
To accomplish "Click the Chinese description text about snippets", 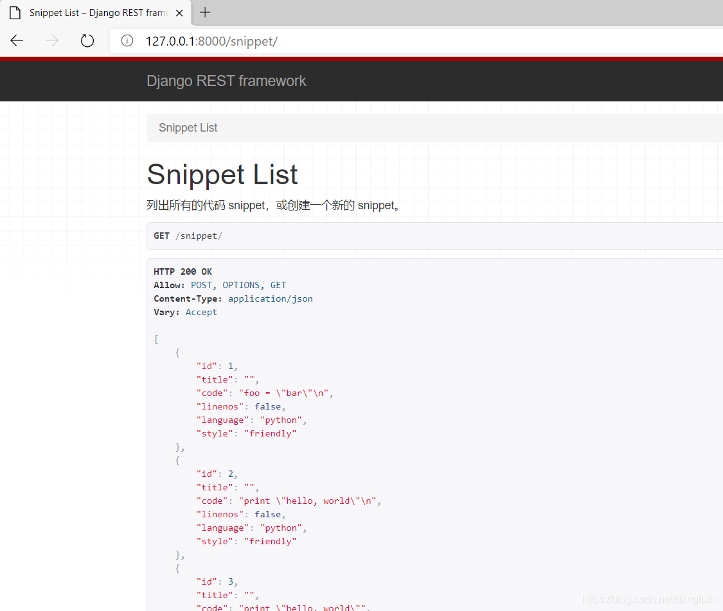I will point(273,205).
